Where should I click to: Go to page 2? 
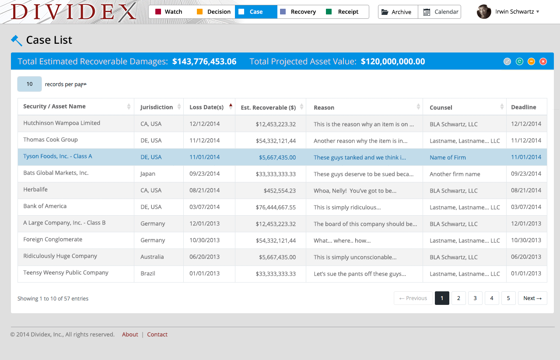[458, 298]
